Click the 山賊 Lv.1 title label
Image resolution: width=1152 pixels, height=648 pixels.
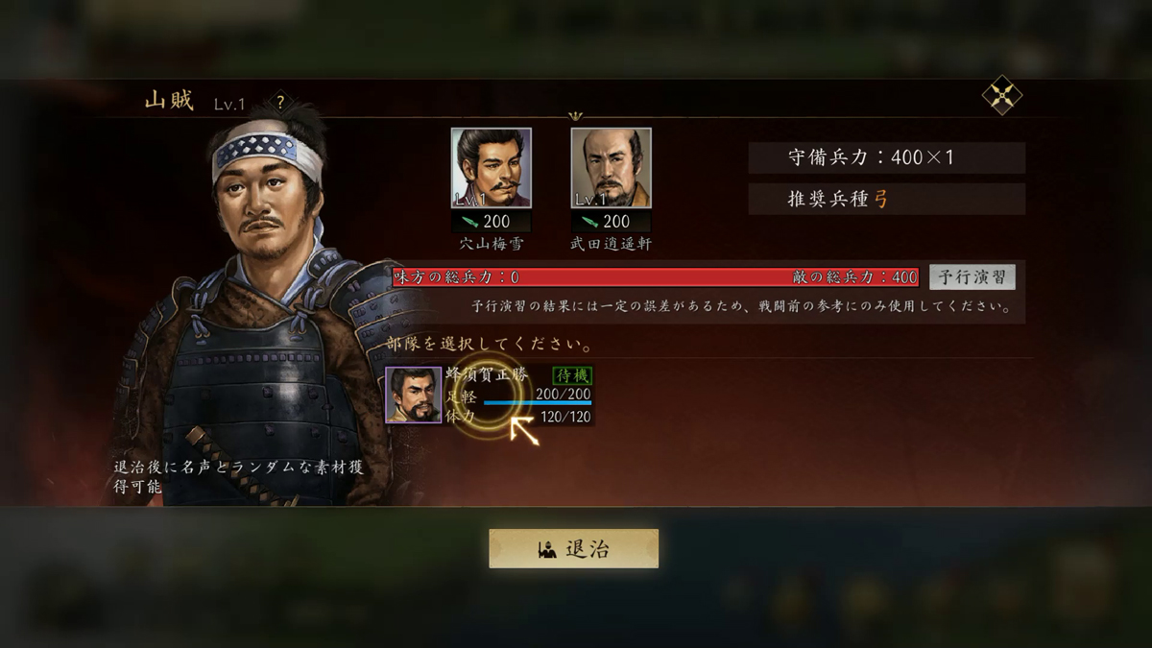195,101
